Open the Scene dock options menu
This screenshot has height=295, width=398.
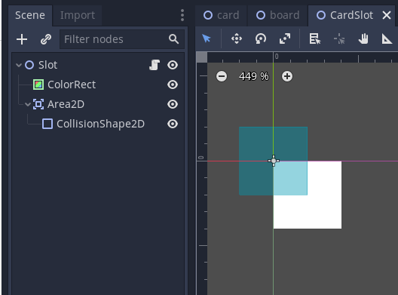(182, 15)
